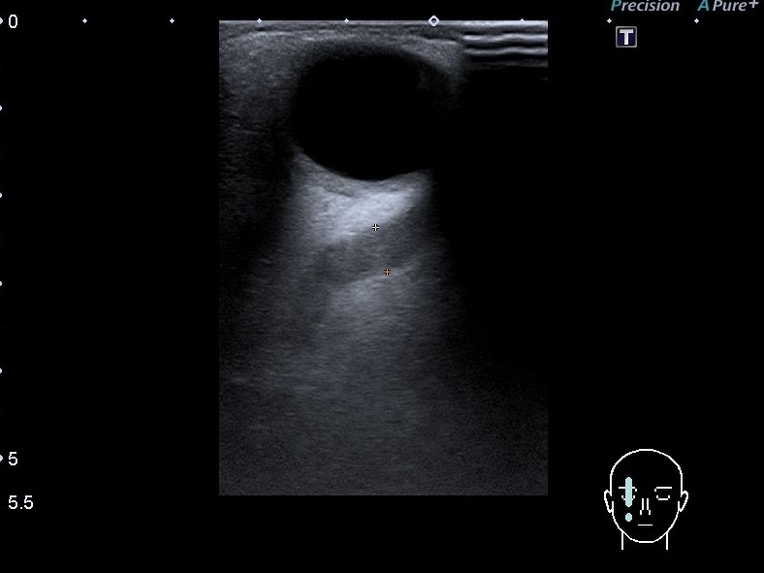The width and height of the screenshot is (764, 573).
Task: Click the small dot below probe marker
Action: coord(629,518)
